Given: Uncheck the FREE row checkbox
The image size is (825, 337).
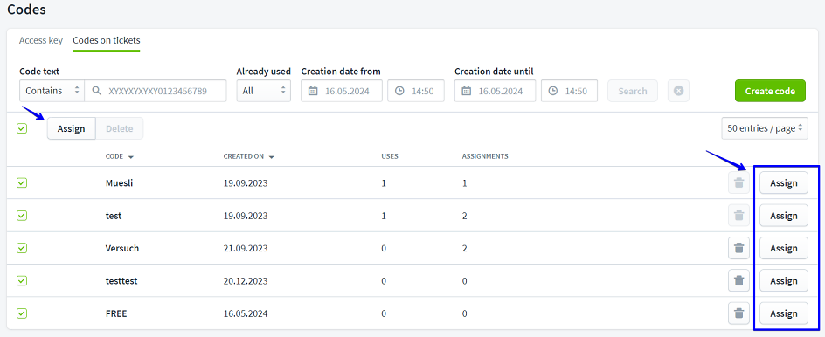Looking at the screenshot, I should click(22, 313).
